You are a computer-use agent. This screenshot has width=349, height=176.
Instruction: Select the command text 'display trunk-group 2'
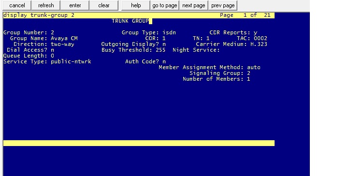point(39,15)
